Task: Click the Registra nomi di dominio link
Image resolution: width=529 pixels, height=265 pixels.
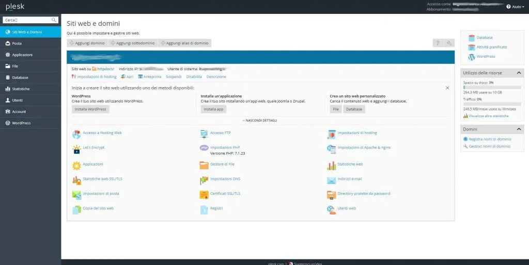Action: (x=490, y=139)
